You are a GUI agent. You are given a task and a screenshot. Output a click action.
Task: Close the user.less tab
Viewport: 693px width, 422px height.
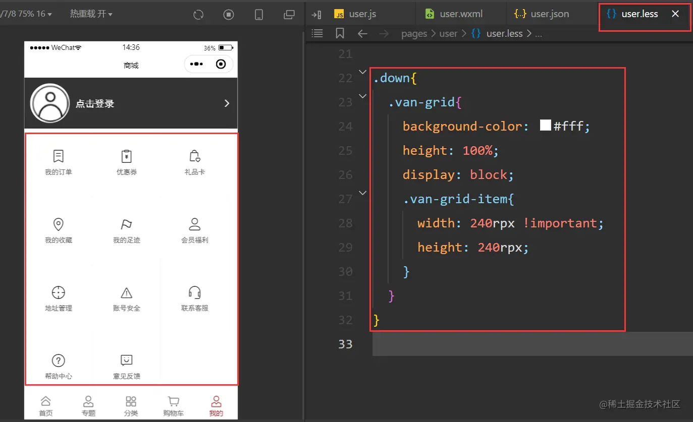coord(675,14)
